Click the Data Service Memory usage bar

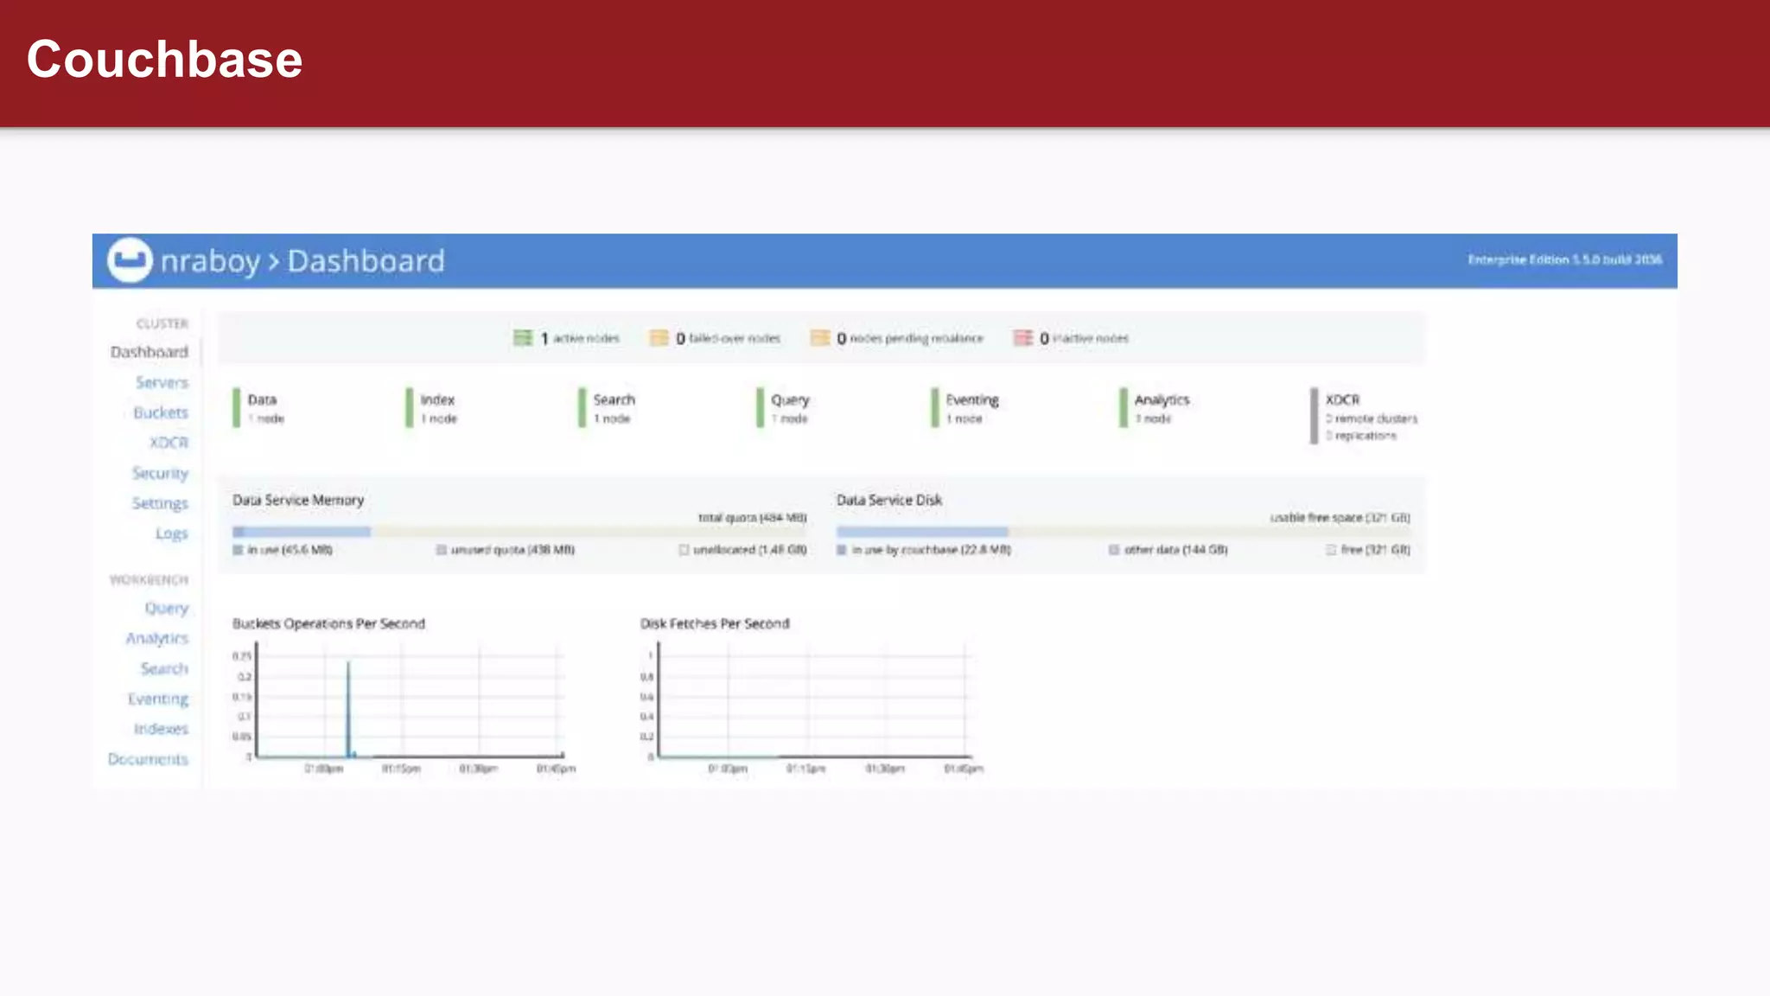tap(519, 532)
